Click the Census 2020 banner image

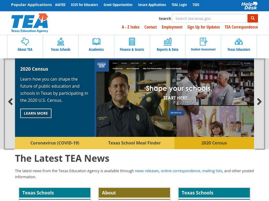(174, 98)
